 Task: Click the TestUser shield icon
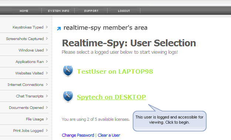[x=68, y=71]
